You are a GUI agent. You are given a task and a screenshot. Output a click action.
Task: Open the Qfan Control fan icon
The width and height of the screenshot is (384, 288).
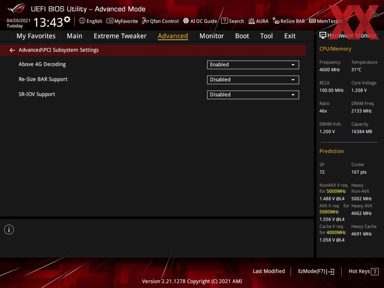point(145,21)
